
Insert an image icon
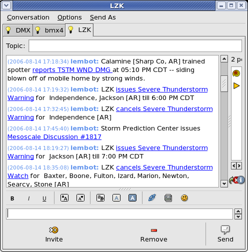point(168,198)
